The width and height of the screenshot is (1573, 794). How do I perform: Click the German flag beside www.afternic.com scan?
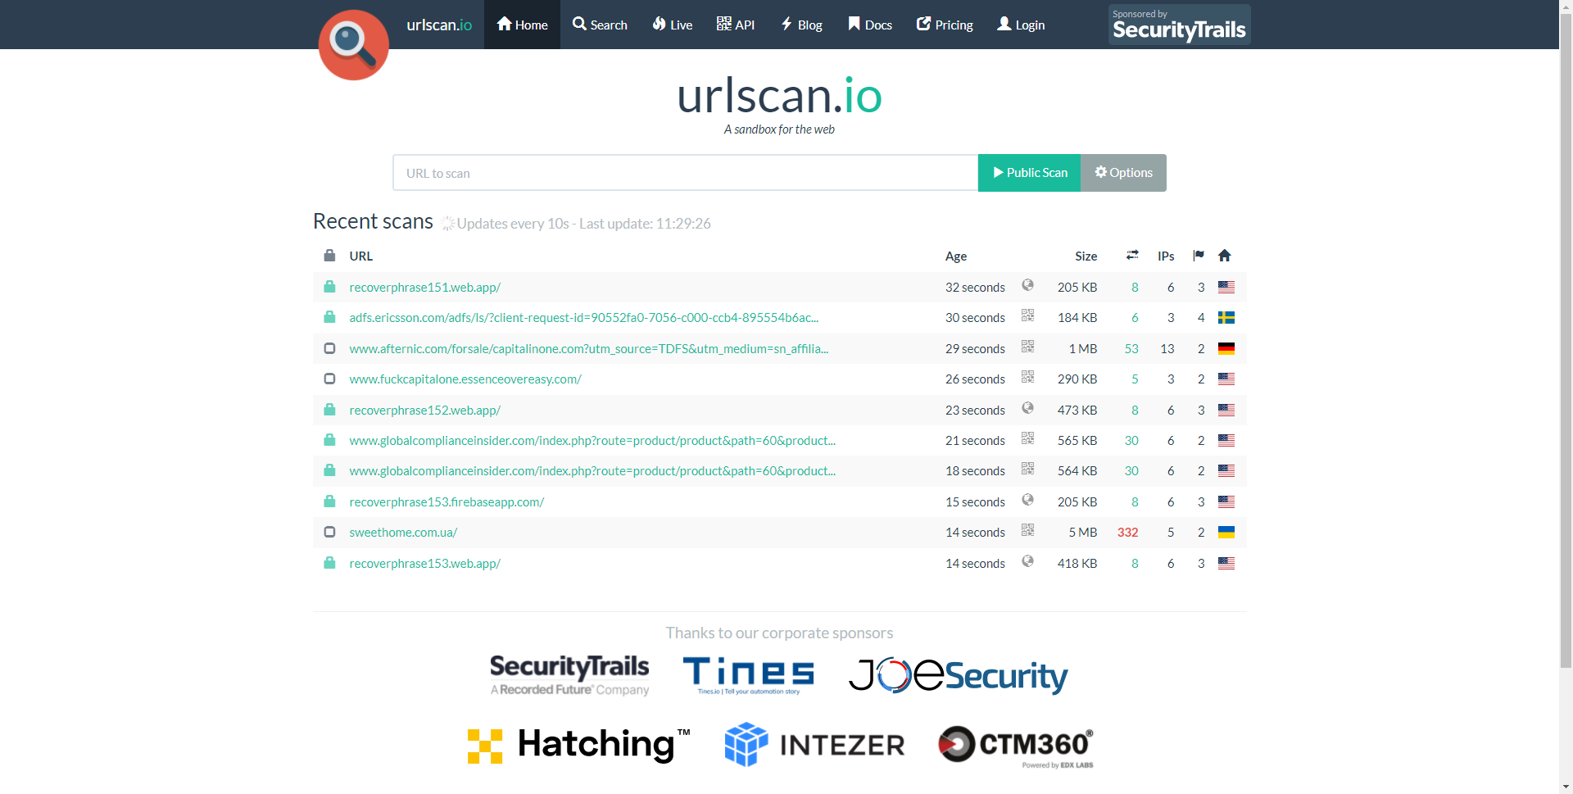coord(1226,348)
